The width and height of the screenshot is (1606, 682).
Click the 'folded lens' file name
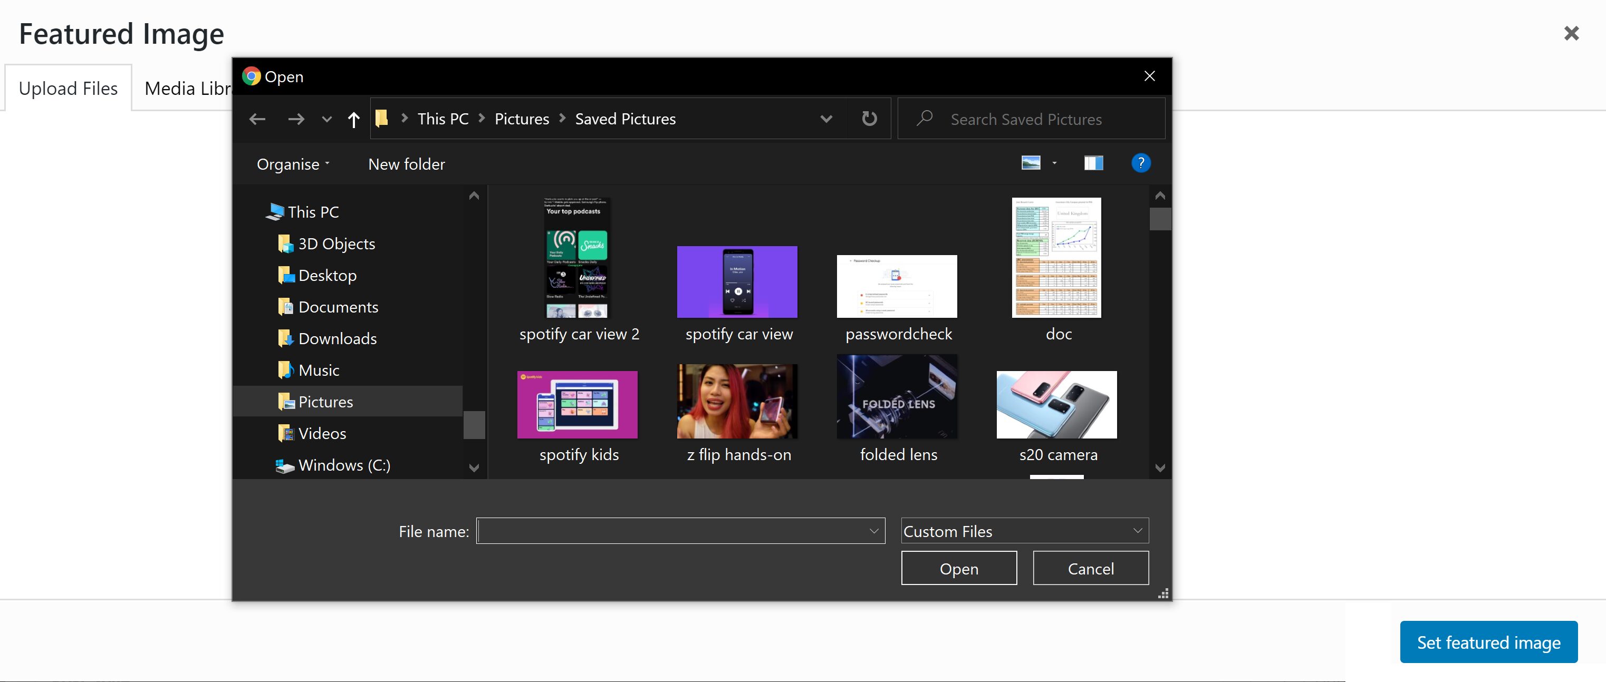click(x=898, y=455)
